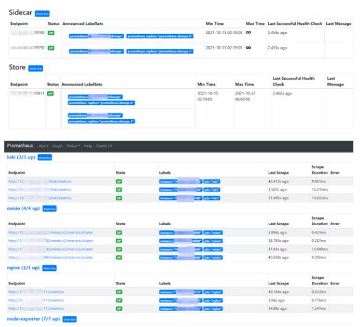Click UP badge in minio row 38.789s ago
Viewport: 362px width, 327px height.
119,241
